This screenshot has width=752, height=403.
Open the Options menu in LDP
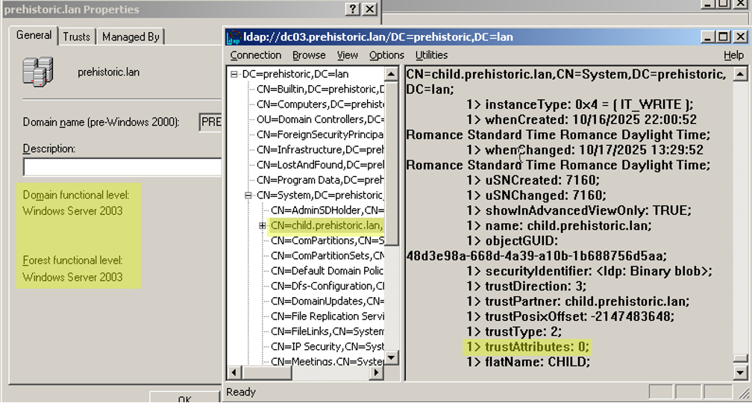point(386,55)
